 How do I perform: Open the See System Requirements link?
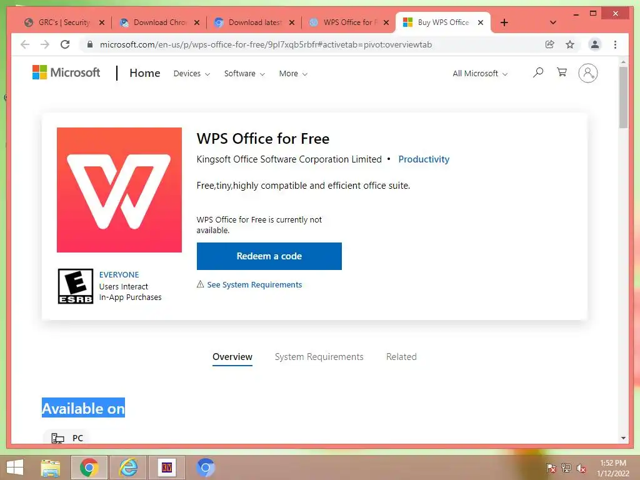[x=254, y=284]
